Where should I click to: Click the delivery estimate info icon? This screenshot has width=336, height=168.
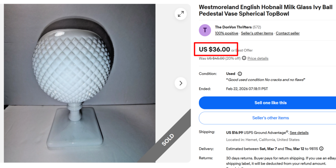pos(321,149)
